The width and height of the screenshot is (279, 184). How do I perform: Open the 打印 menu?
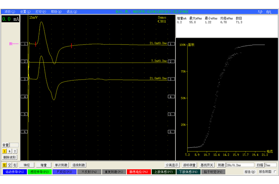(41, 12)
